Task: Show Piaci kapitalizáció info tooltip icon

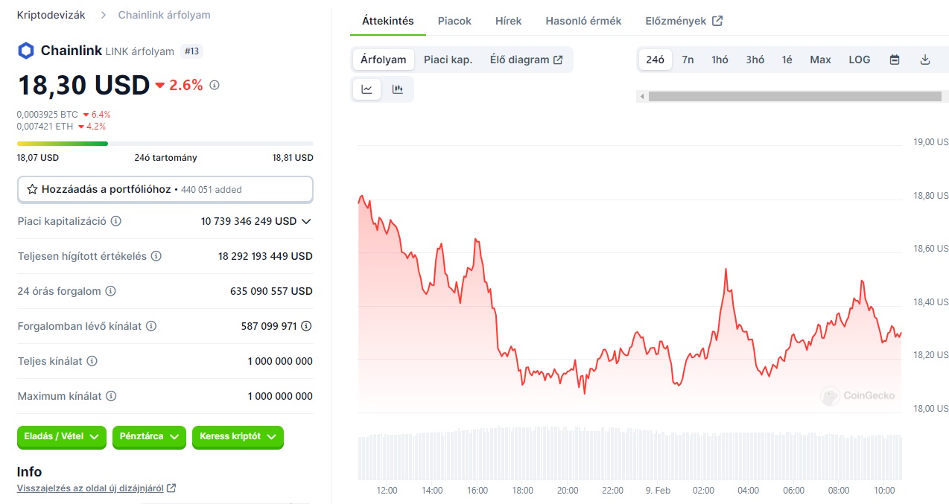Action: (116, 221)
